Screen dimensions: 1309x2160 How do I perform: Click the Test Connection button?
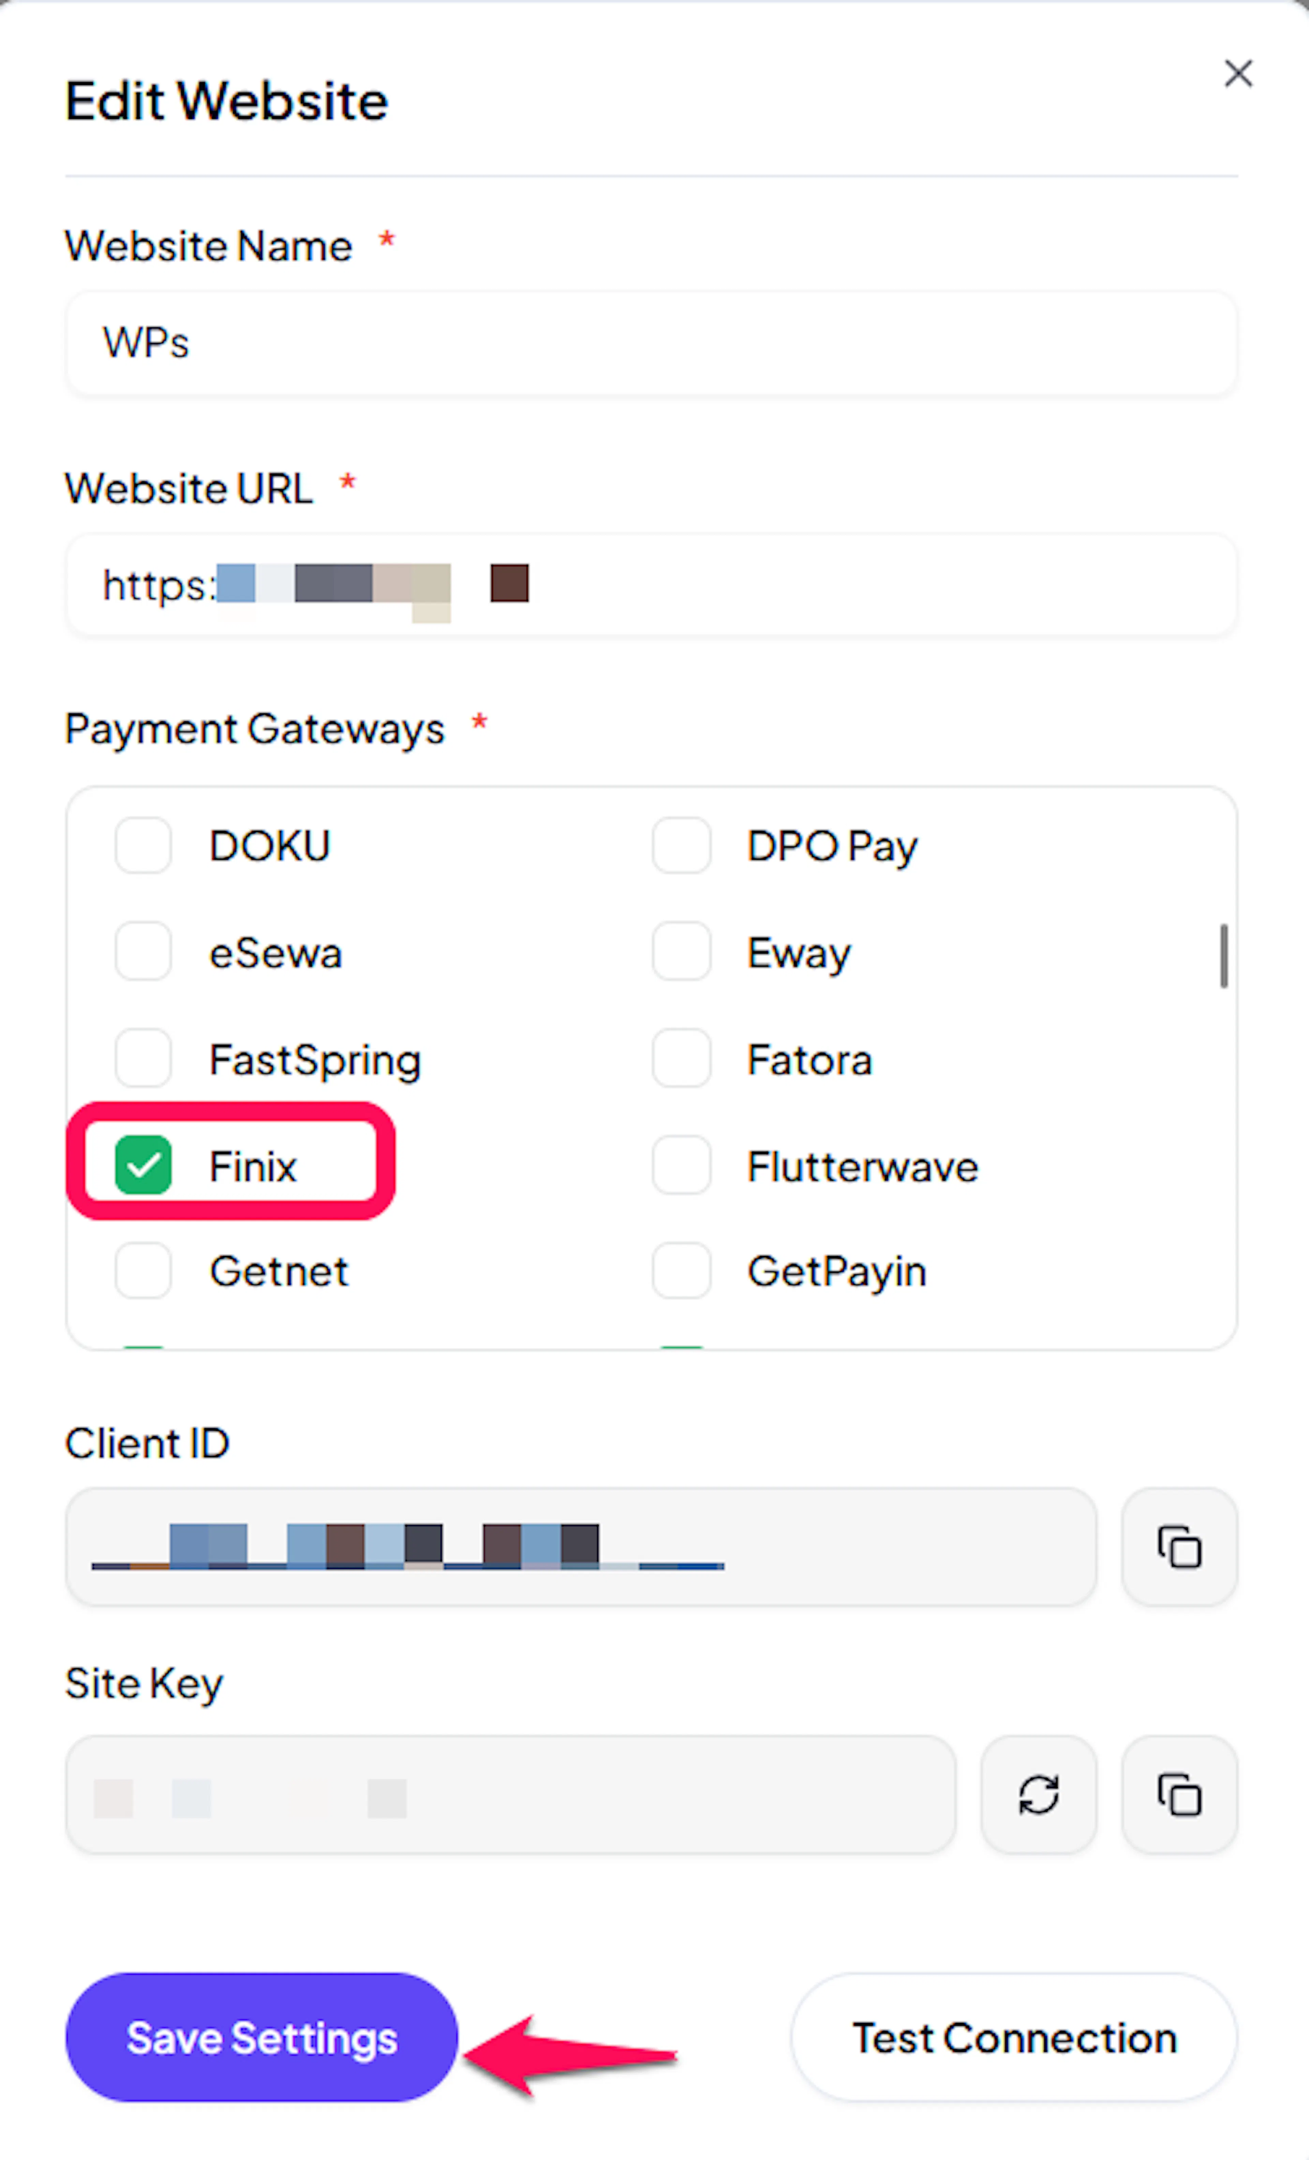1014,2037
